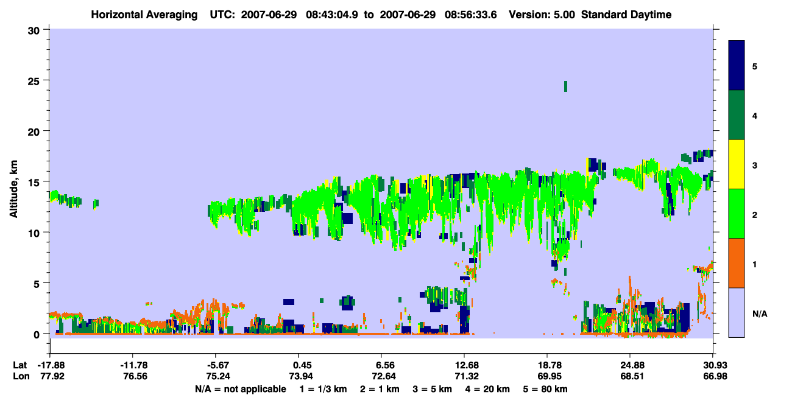This screenshot has height=406, width=792.
Task: Click 'Standard Daytime' in the title
Action: (x=626, y=15)
